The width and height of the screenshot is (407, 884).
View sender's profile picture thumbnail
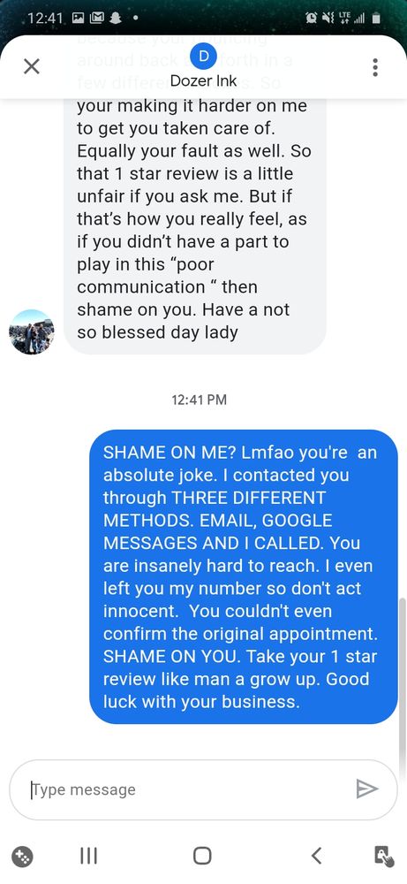click(32, 332)
